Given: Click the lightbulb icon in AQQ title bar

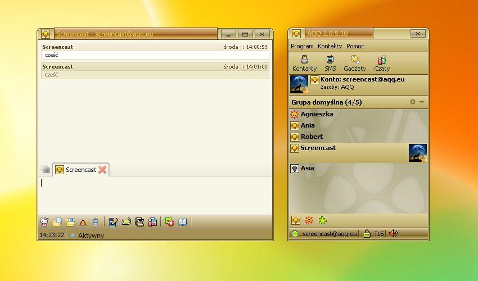Looking at the screenshot, I should tap(296, 34).
